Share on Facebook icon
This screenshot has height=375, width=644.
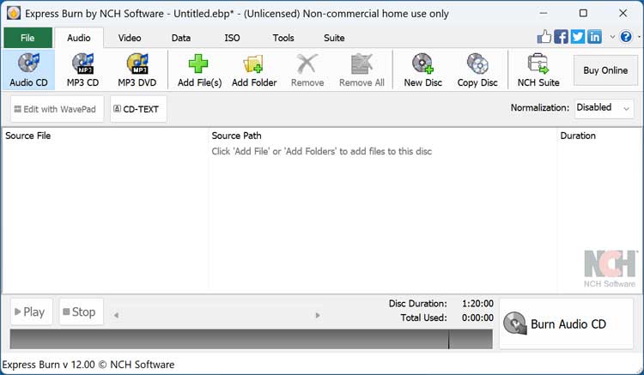[x=561, y=37]
